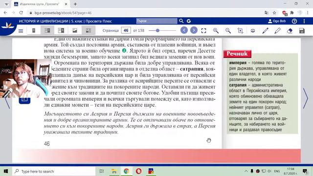
Task: Enter fullscreen mode
Action: [203, 30]
